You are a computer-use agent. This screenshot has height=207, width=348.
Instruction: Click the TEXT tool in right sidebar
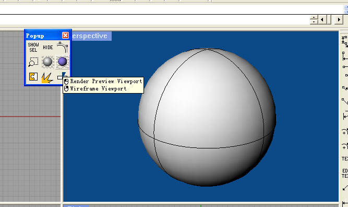345,159
